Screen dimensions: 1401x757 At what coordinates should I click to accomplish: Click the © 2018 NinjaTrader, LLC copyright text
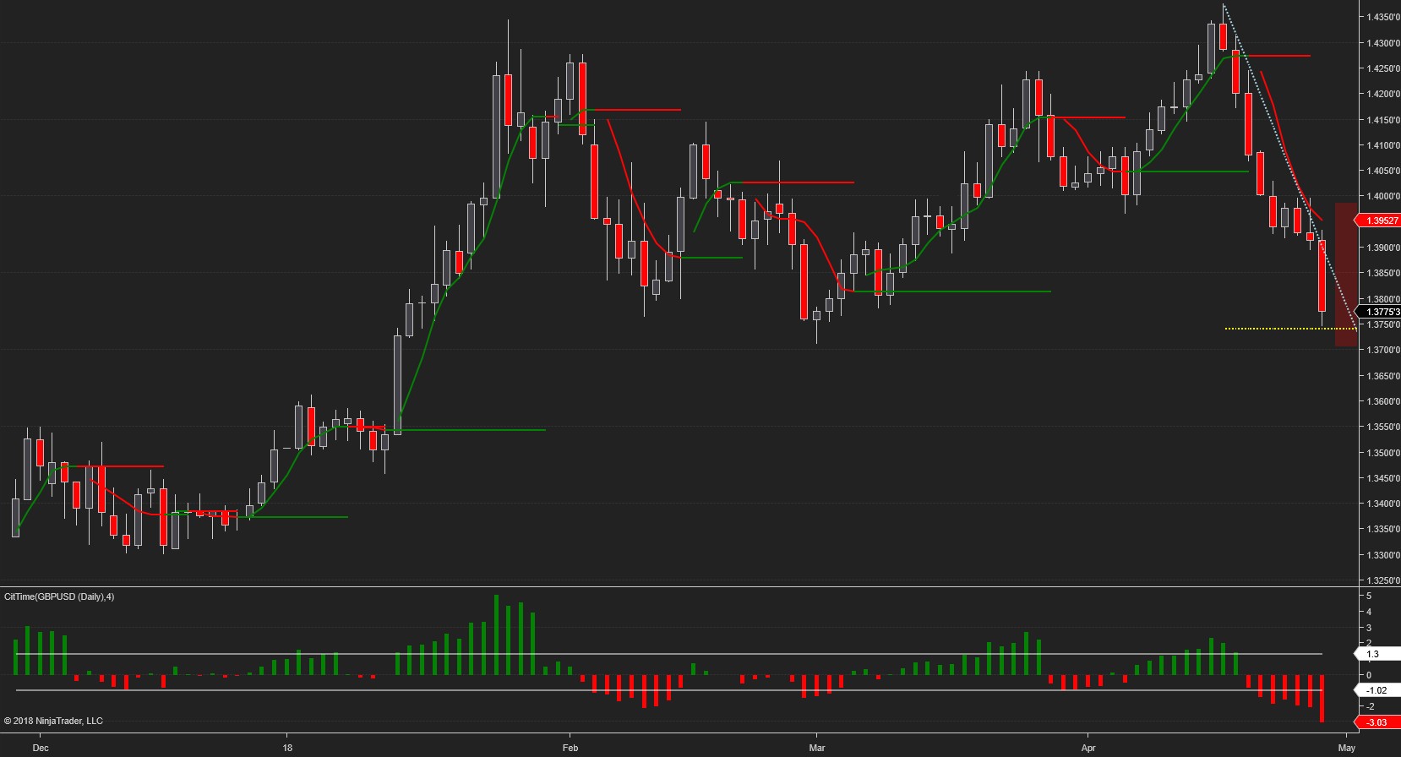[53, 721]
